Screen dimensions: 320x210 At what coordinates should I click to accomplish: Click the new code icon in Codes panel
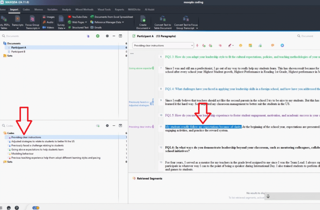tap(98, 126)
